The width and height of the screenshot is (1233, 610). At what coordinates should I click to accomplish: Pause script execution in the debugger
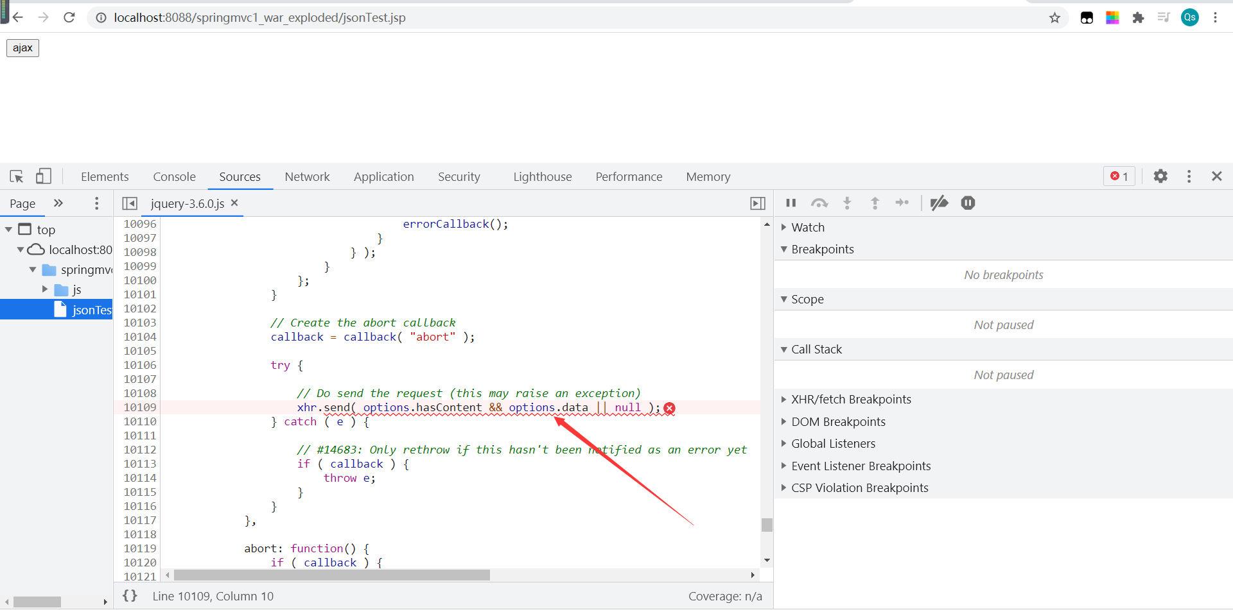pyautogui.click(x=791, y=203)
